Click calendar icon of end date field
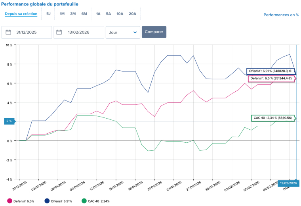The image size is (301, 206). click(60, 32)
